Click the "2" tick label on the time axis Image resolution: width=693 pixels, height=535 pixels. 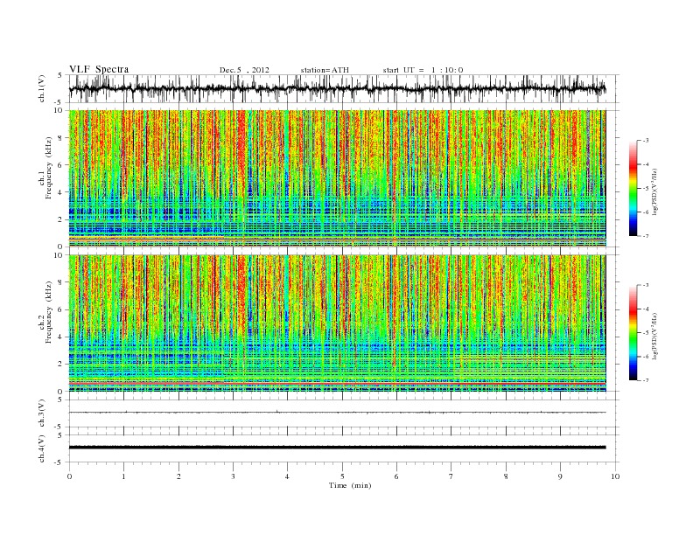coord(178,476)
